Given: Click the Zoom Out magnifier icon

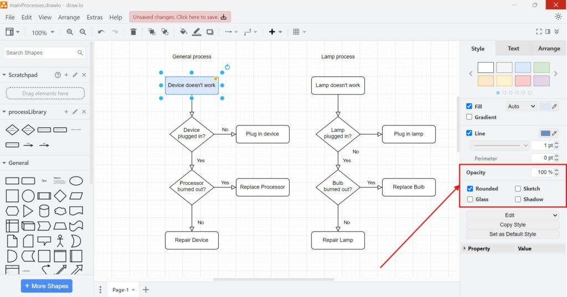Looking at the screenshot, I should (x=83, y=32).
